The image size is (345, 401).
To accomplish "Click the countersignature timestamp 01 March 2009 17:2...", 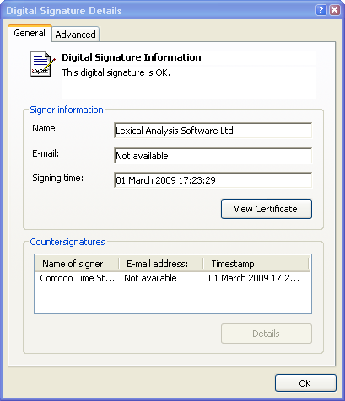I will click(254, 278).
